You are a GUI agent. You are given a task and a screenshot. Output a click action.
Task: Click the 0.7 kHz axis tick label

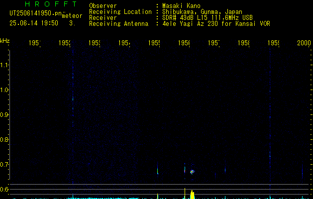4,164
